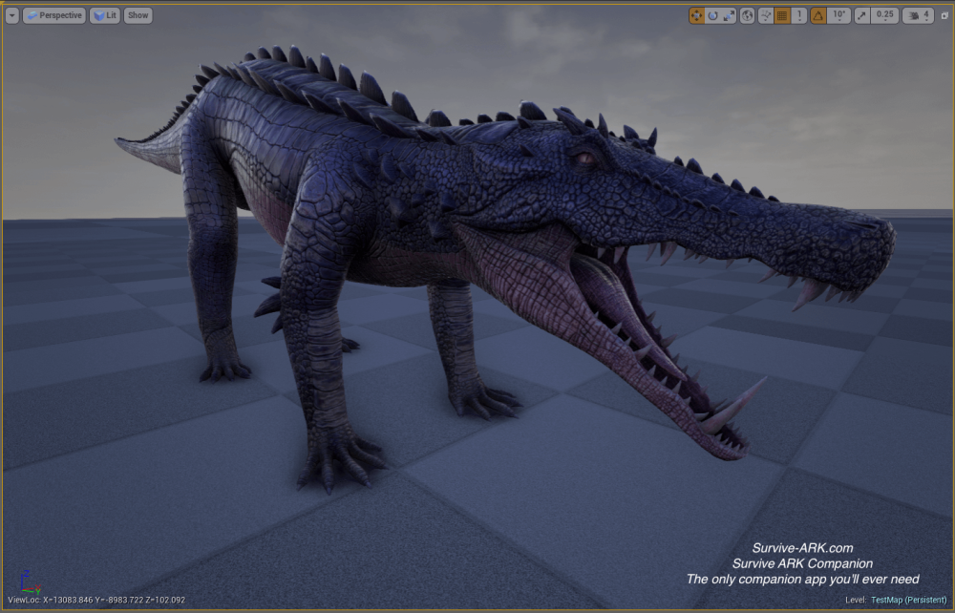The width and height of the screenshot is (955, 613).
Task: Open the camera speed 4 dropdown
Action: click(919, 16)
